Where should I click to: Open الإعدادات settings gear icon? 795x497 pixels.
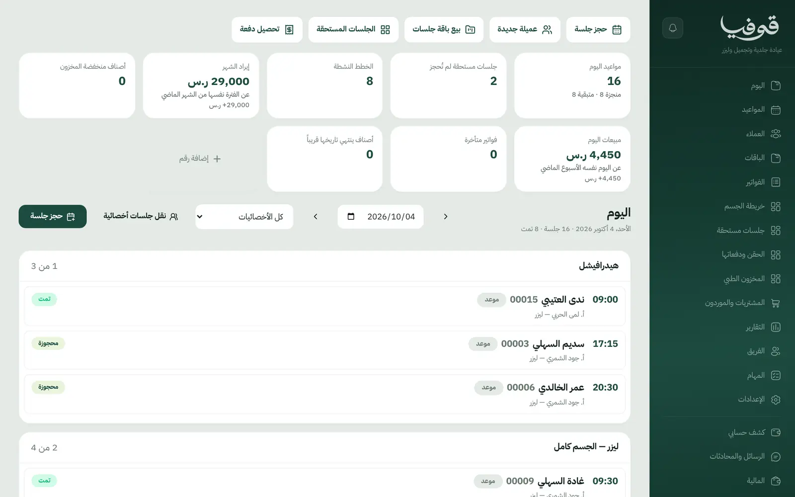776,400
